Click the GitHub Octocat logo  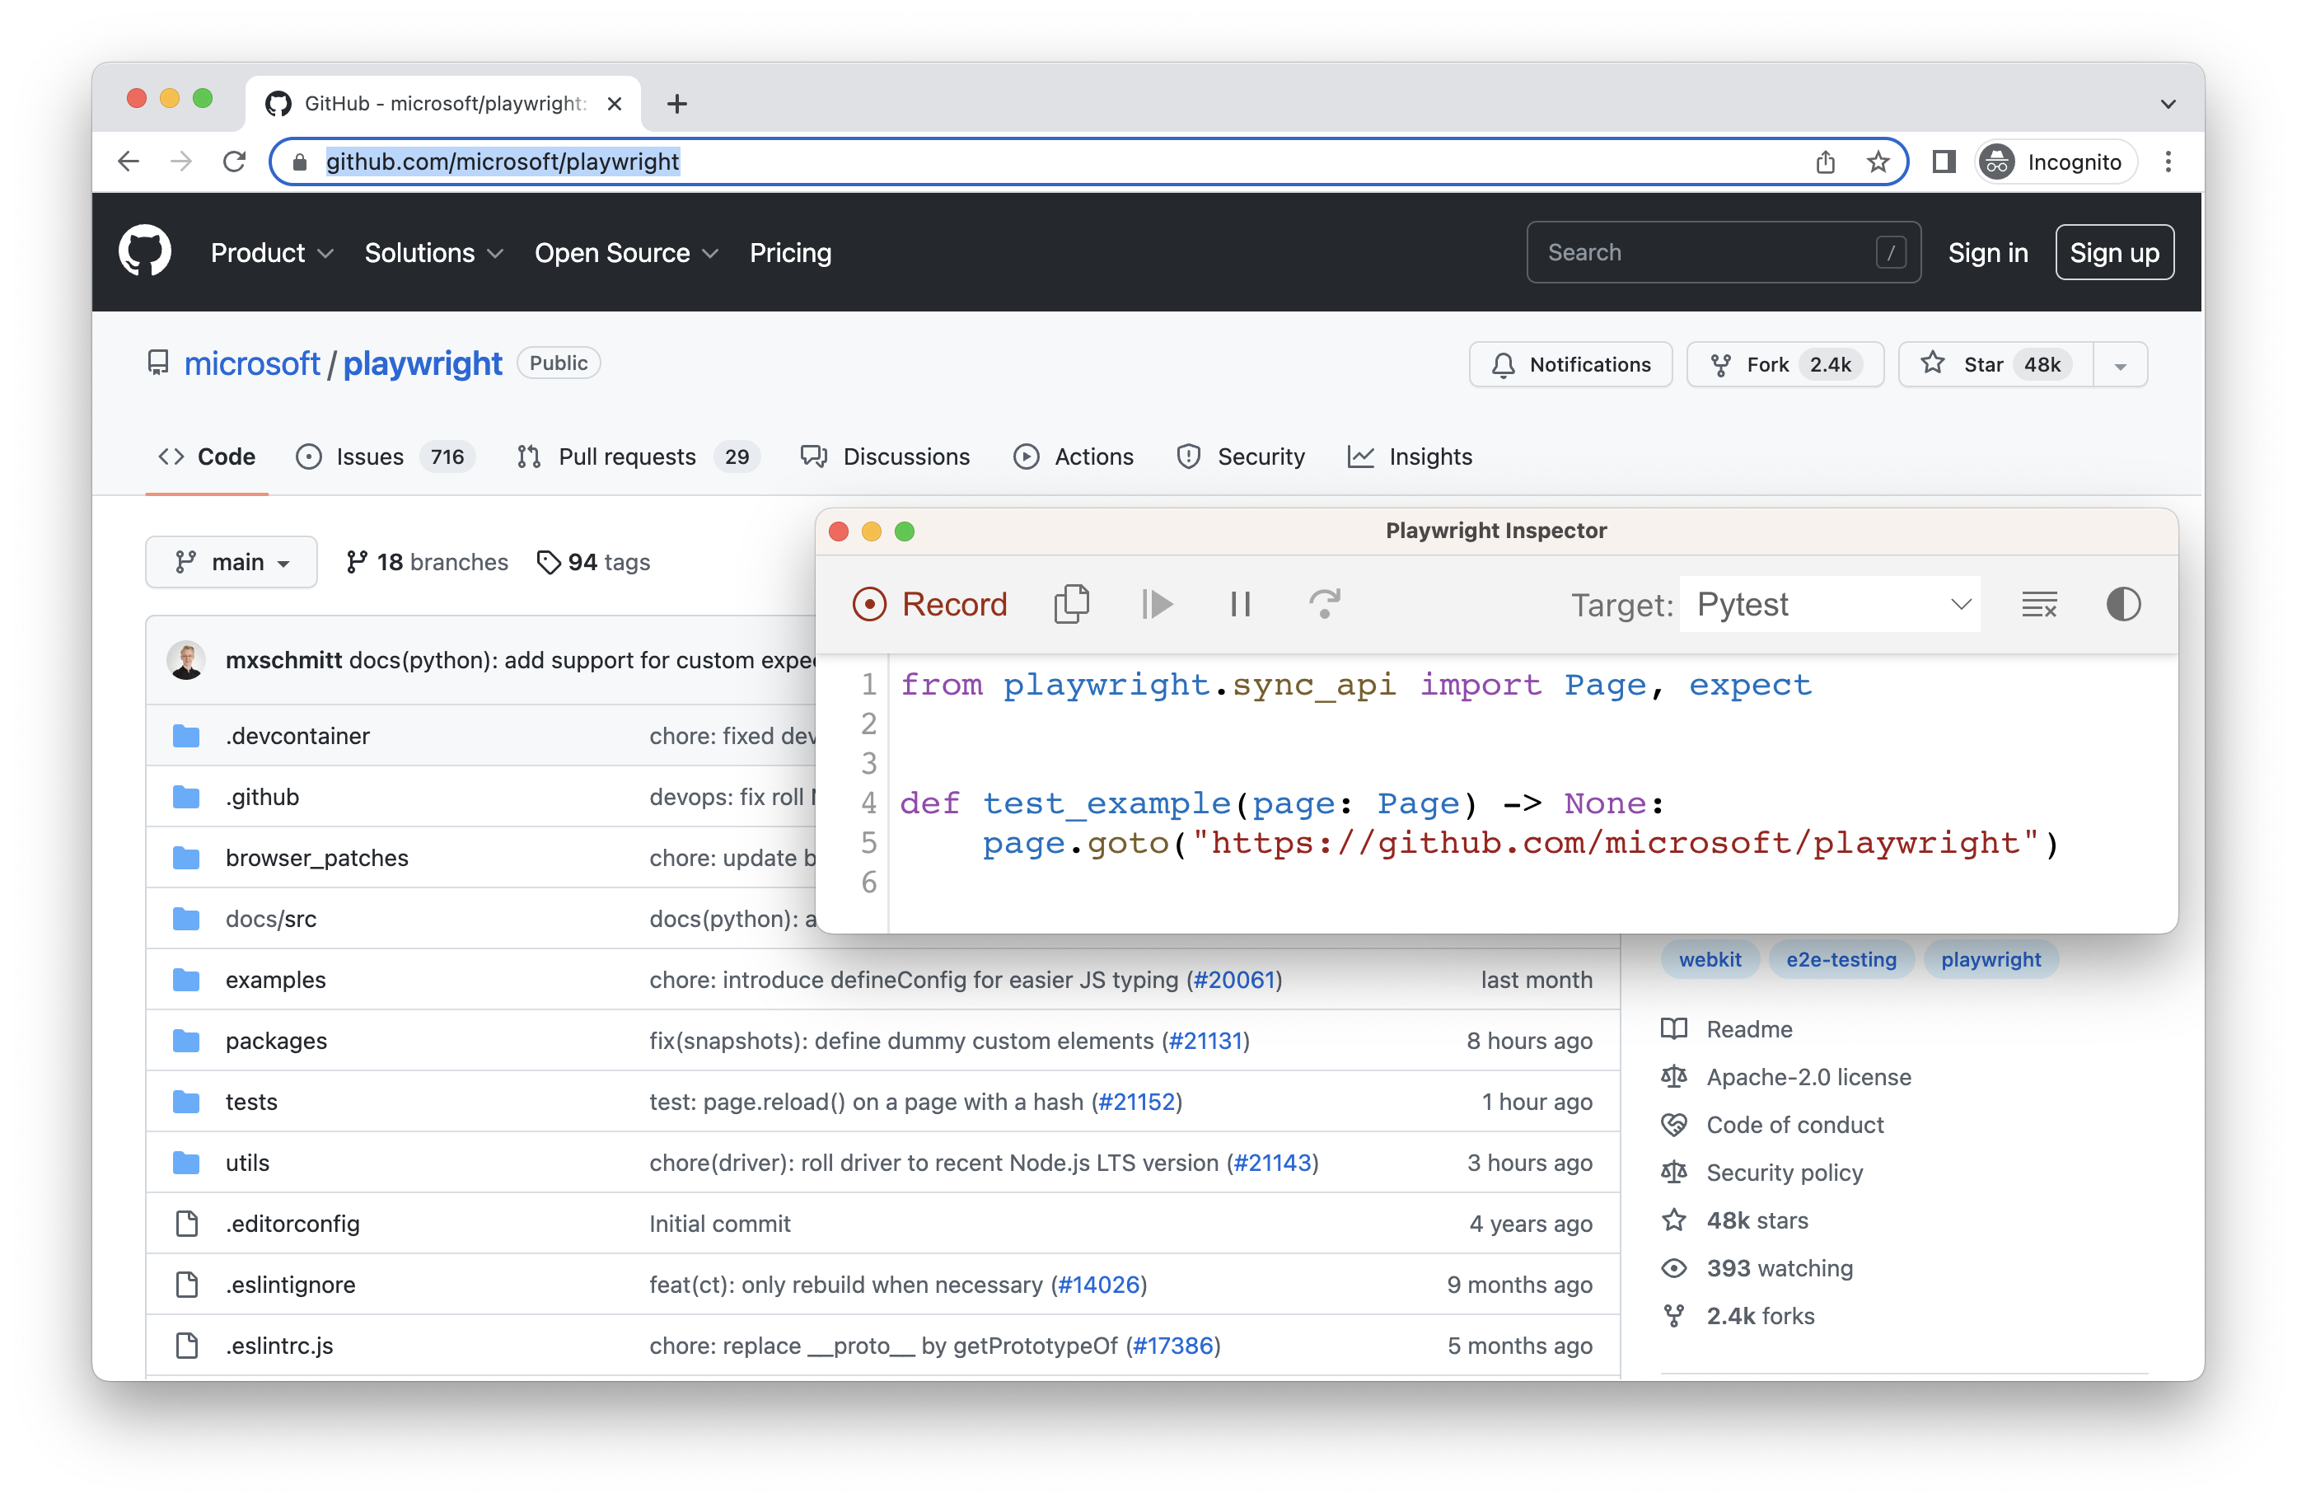point(145,252)
